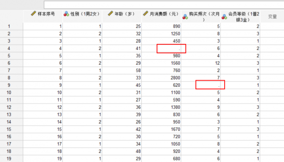The height and width of the screenshot is (162, 284).
Task: Click the monthly spend cell 1050
Action: pos(161,144)
